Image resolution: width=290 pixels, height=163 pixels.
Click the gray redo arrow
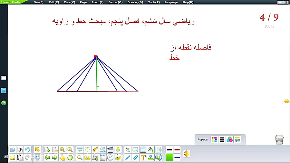point(28,158)
